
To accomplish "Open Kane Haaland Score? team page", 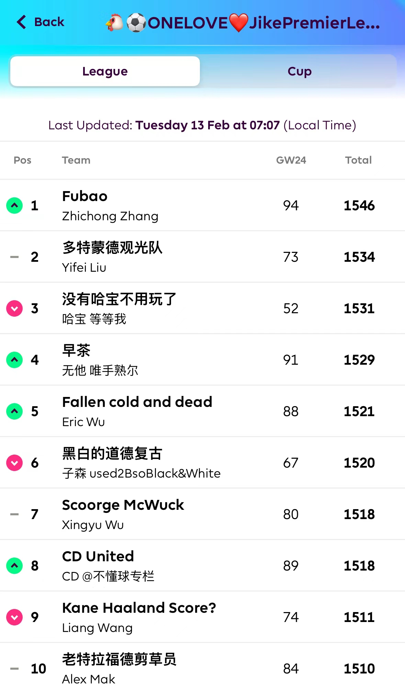I will tap(139, 608).
